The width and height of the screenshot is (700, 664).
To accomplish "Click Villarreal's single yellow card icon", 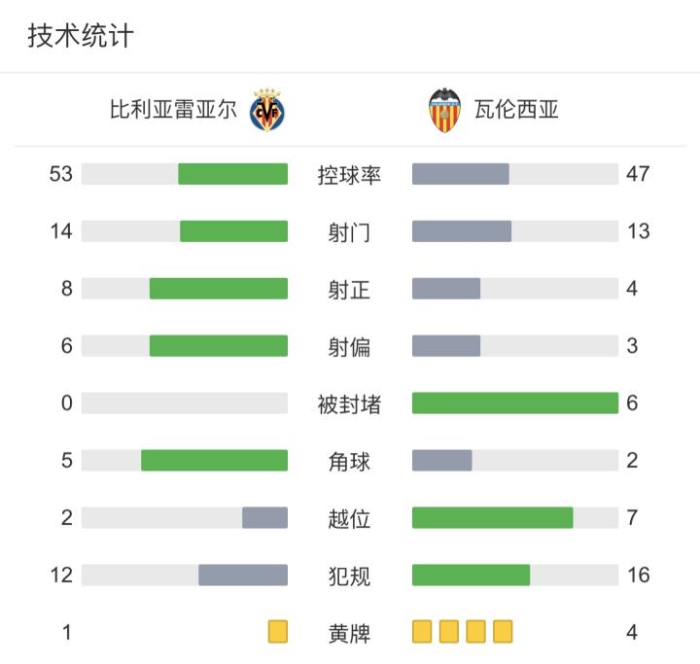I will (278, 633).
